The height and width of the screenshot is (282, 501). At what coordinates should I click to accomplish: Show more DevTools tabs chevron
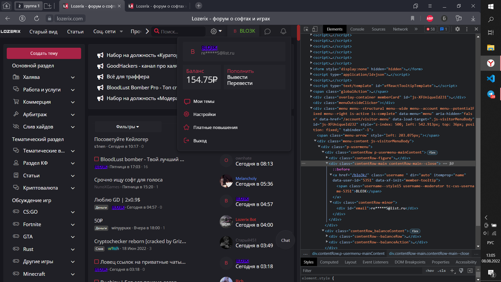tap(416, 29)
